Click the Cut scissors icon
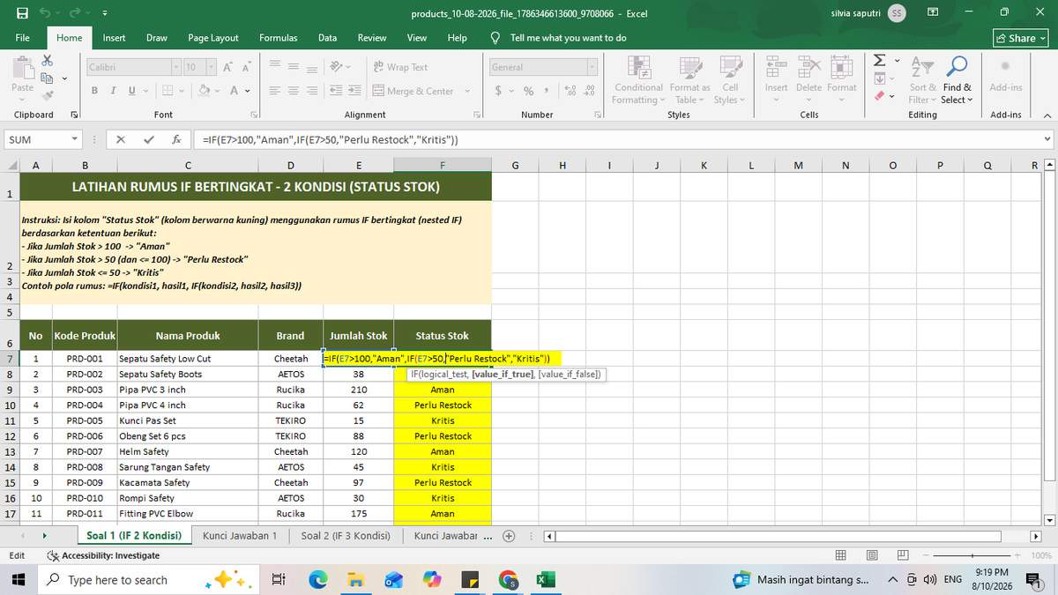The image size is (1058, 595). (x=48, y=61)
